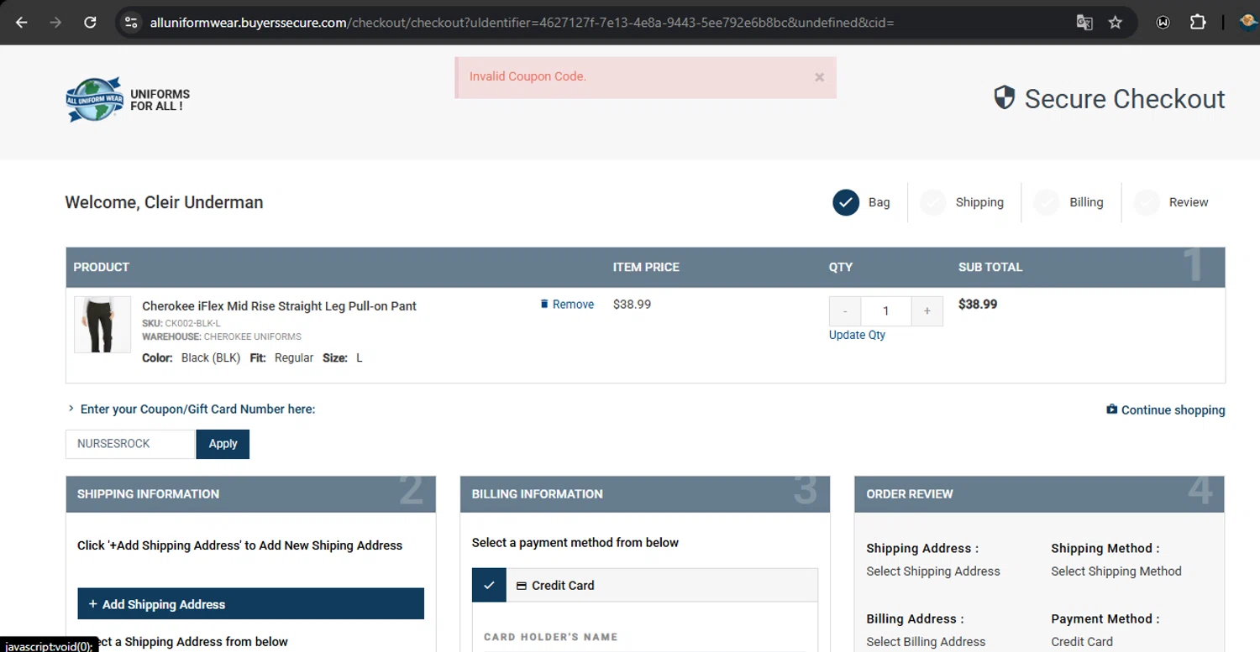Select the Billing checkout step
1260x652 pixels.
click(x=1068, y=202)
